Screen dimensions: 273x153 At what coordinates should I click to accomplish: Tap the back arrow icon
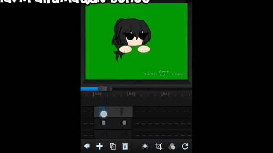click(x=87, y=146)
